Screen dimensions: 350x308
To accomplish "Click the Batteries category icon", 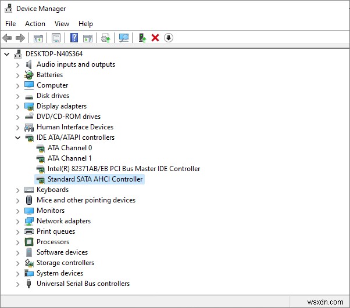I will click(x=29, y=75).
